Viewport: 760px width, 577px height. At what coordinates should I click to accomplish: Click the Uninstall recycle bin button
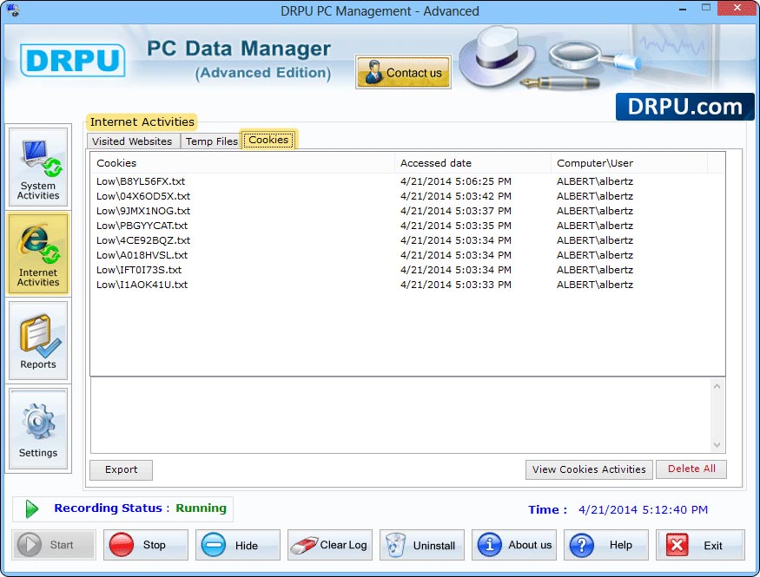coord(421,545)
